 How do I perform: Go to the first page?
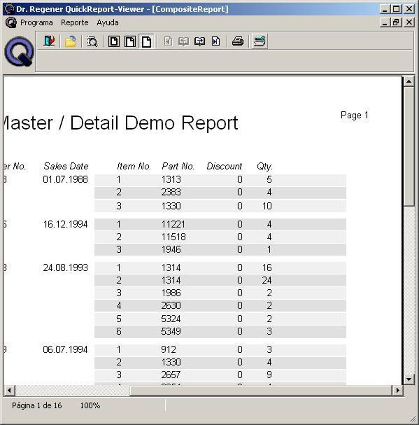coord(168,41)
